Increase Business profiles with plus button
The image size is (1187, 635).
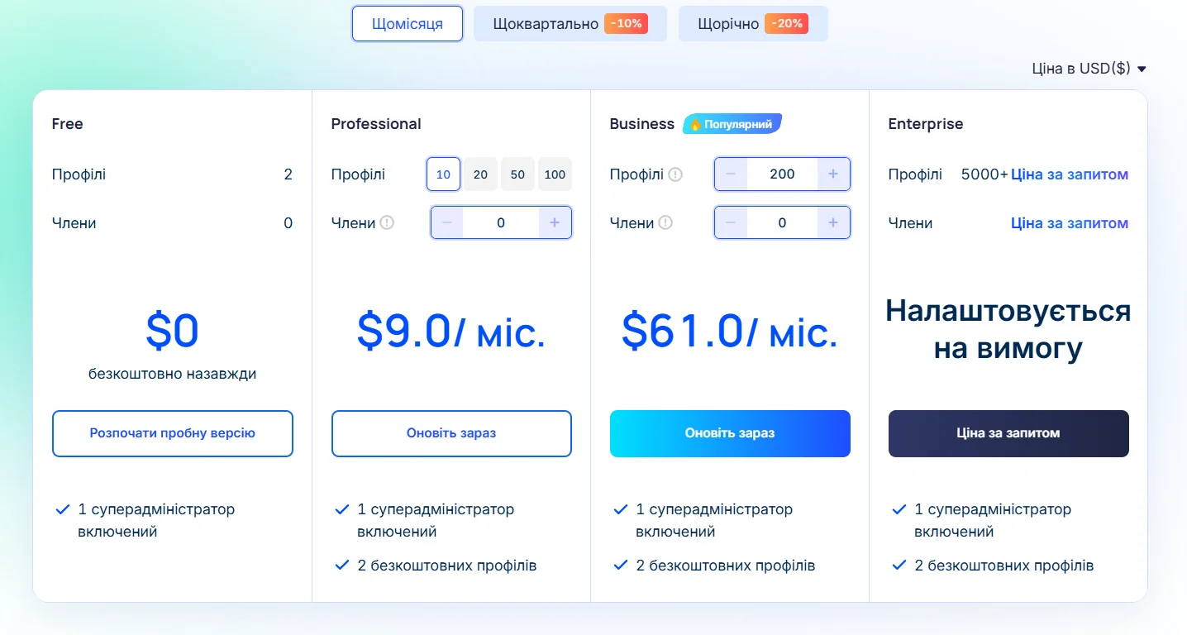tap(833, 174)
